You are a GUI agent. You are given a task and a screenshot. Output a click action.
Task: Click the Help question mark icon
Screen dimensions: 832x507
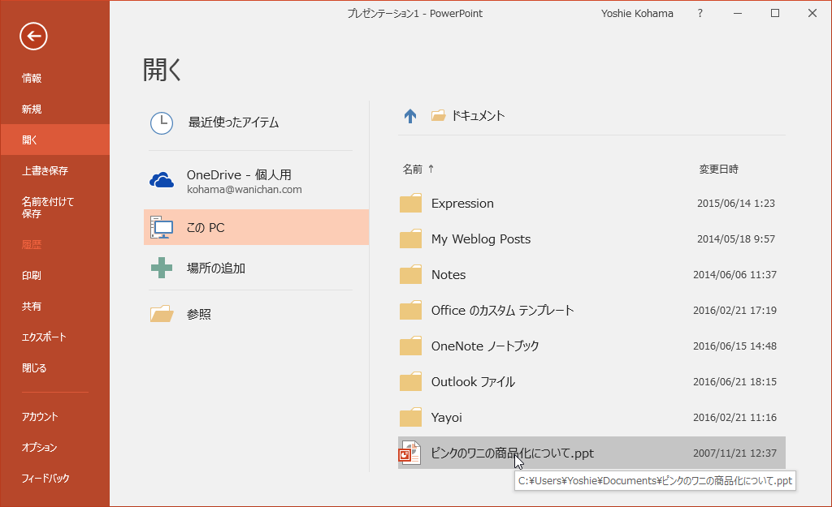[700, 13]
